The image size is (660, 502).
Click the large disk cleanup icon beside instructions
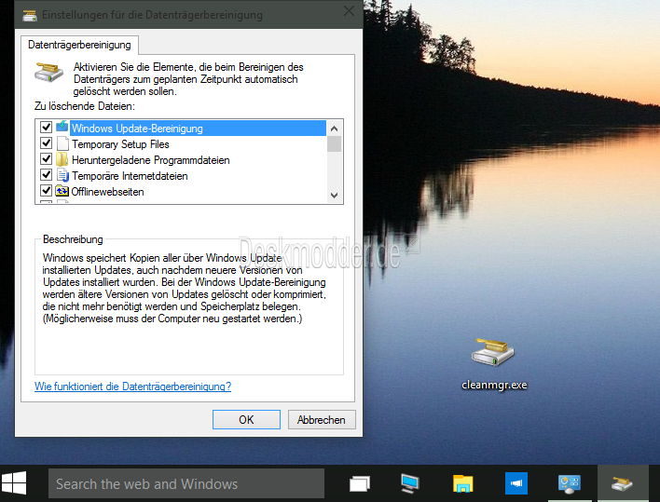pyautogui.click(x=48, y=72)
